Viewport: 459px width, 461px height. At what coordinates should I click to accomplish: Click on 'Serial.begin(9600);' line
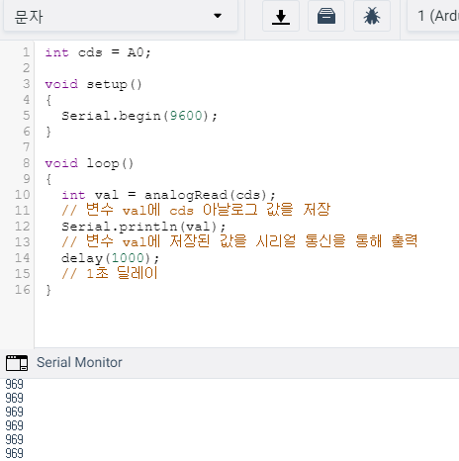click(139, 116)
